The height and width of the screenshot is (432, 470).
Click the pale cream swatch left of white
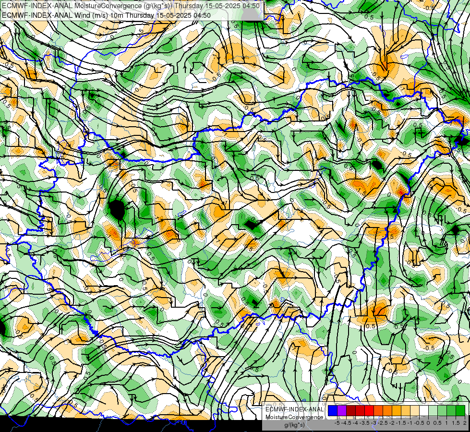pos(415,410)
